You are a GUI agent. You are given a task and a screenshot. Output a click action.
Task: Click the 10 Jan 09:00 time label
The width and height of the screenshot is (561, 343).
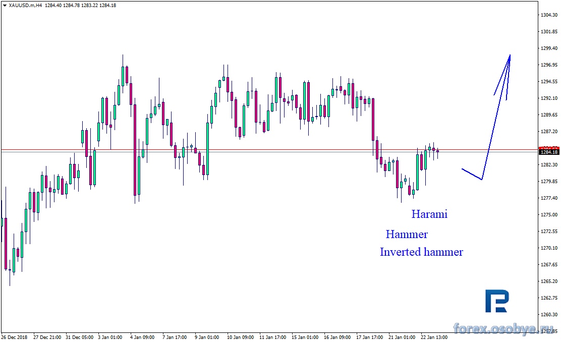coord(241,337)
